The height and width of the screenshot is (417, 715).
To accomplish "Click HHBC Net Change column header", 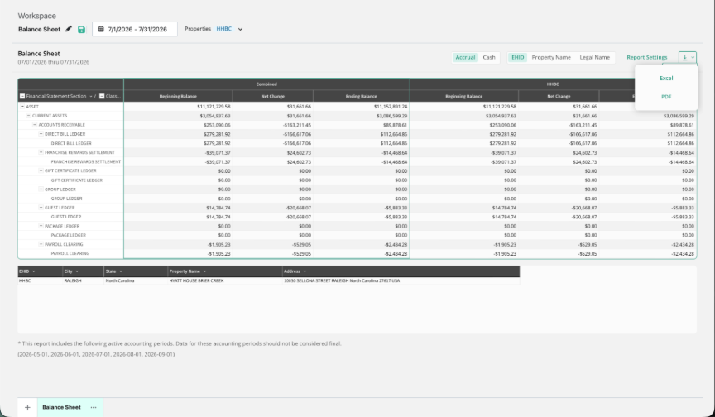I will (x=559, y=96).
